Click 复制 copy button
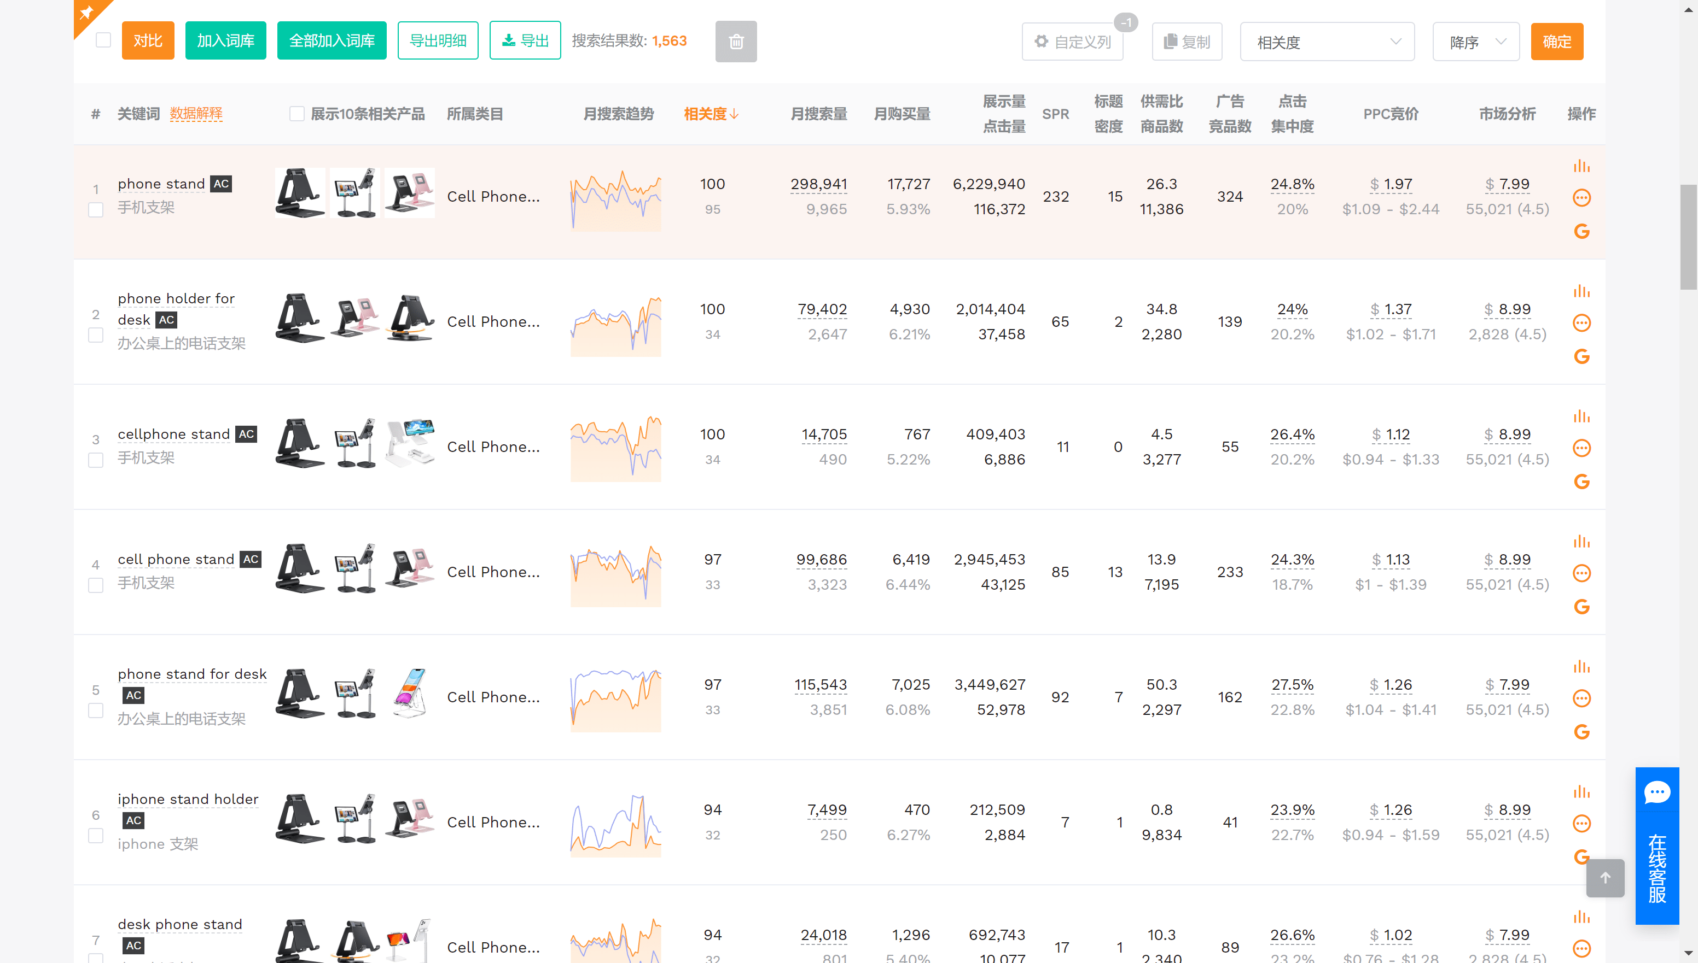Screen dimensions: 1698x963 coord(1187,42)
